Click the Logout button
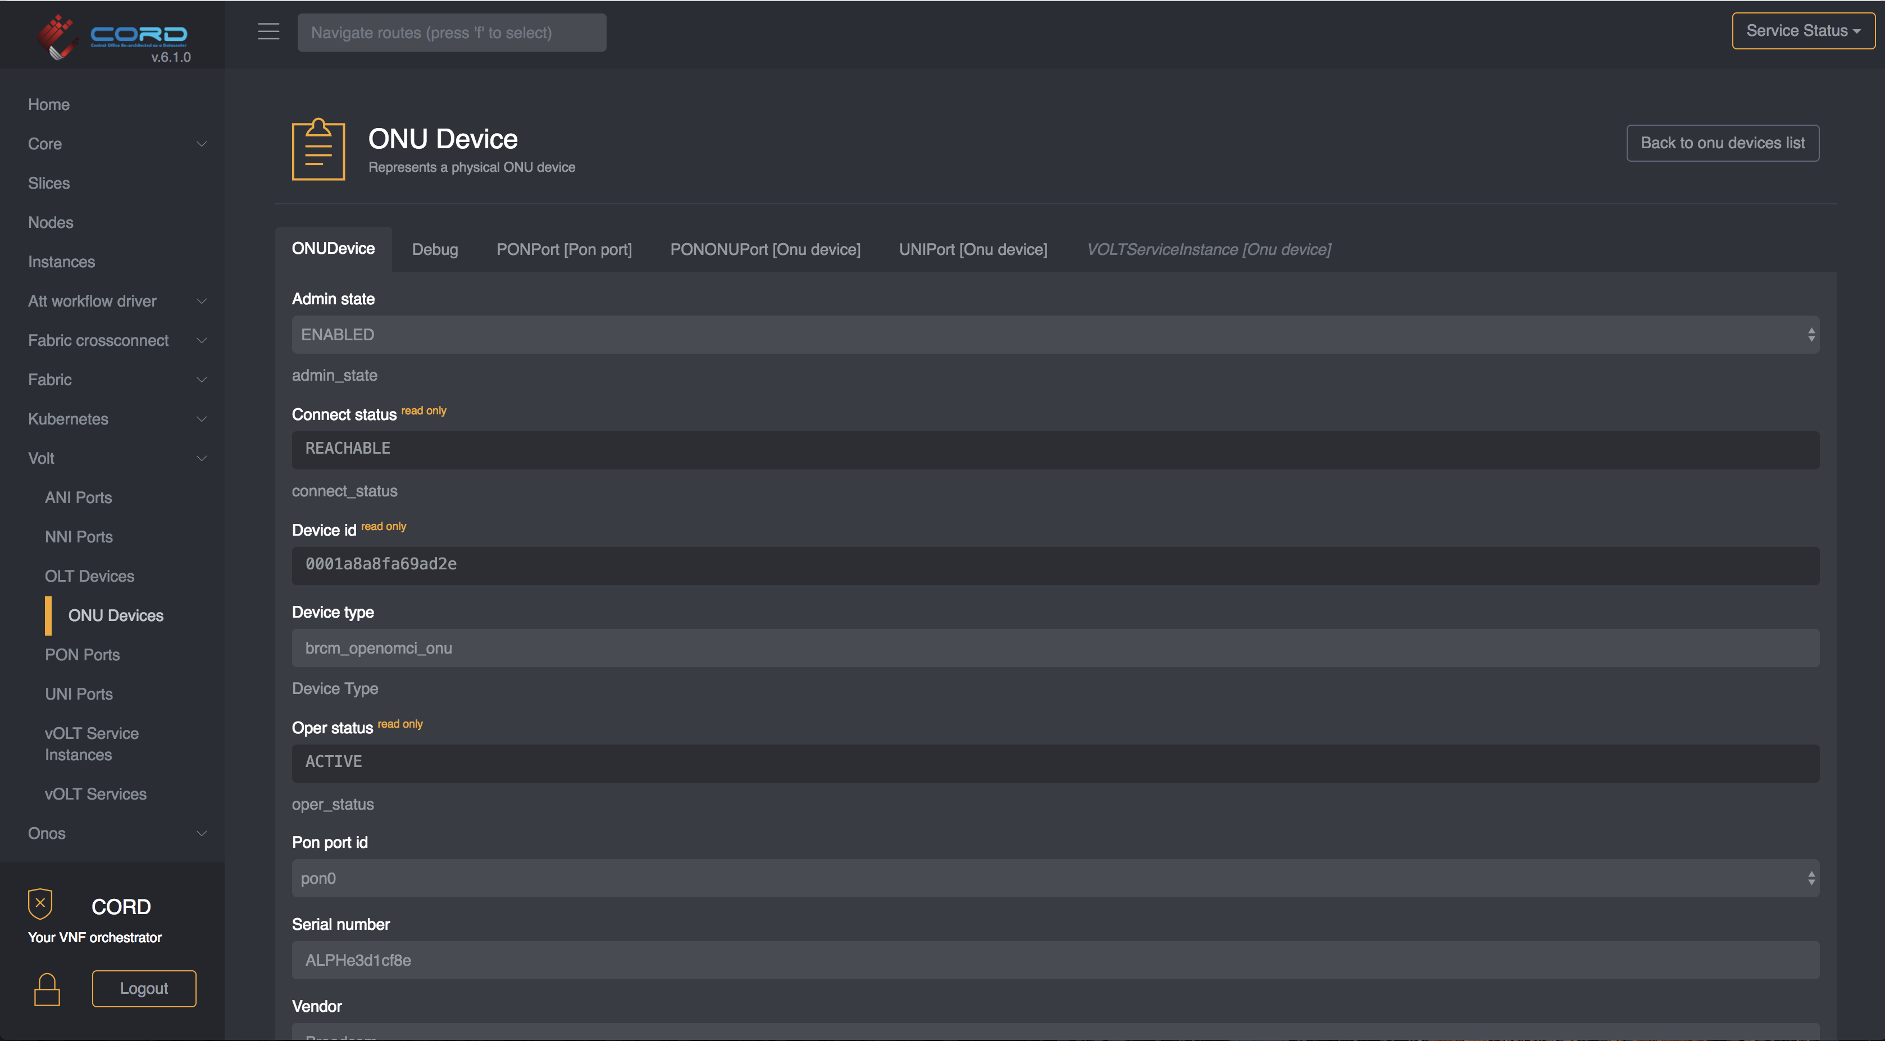The image size is (1885, 1041). (x=144, y=988)
